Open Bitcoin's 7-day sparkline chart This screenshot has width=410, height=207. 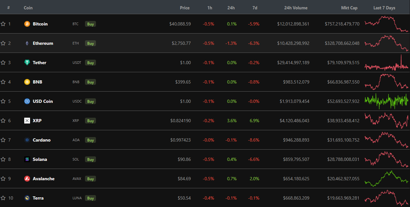coord(387,24)
